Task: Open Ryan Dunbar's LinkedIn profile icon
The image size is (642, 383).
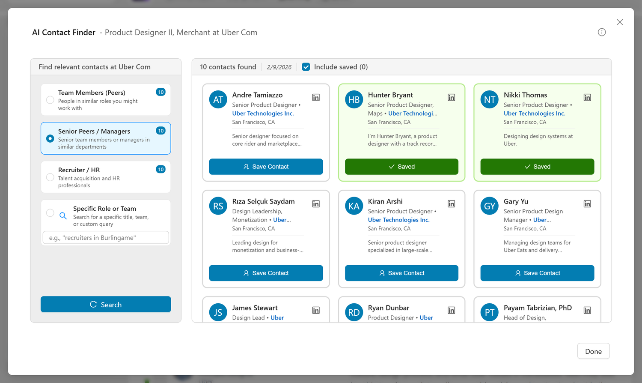Action: point(452,310)
